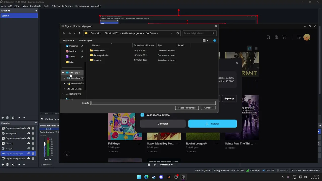The image size is (322, 181).
Task: Open the Herramientas menu
Action: coord(82,6)
